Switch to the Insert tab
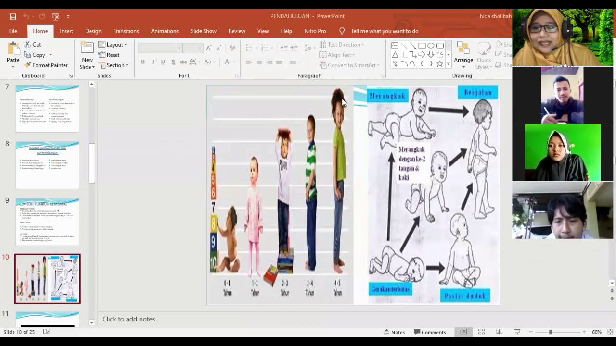 (66, 31)
